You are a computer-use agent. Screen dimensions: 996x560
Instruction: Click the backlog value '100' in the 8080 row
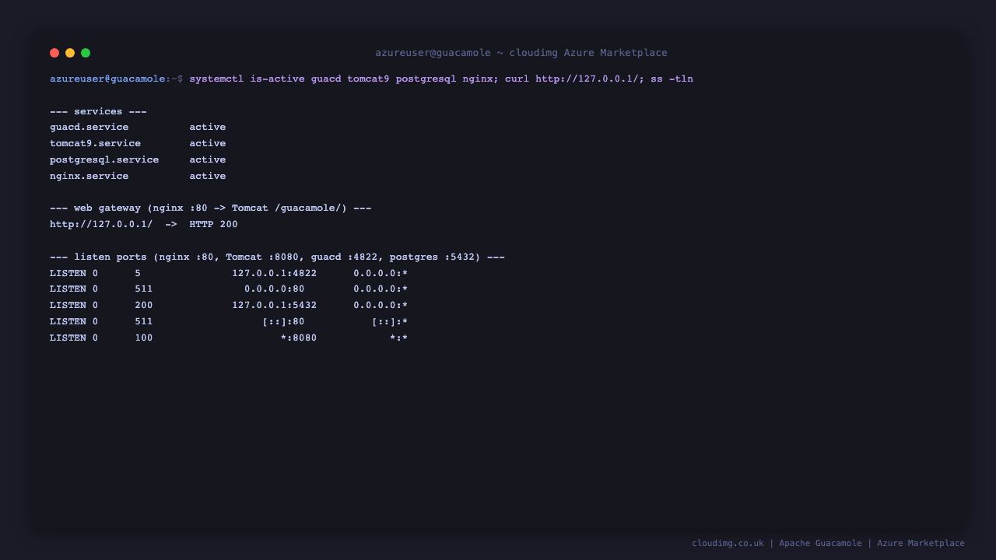click(144, 338)
